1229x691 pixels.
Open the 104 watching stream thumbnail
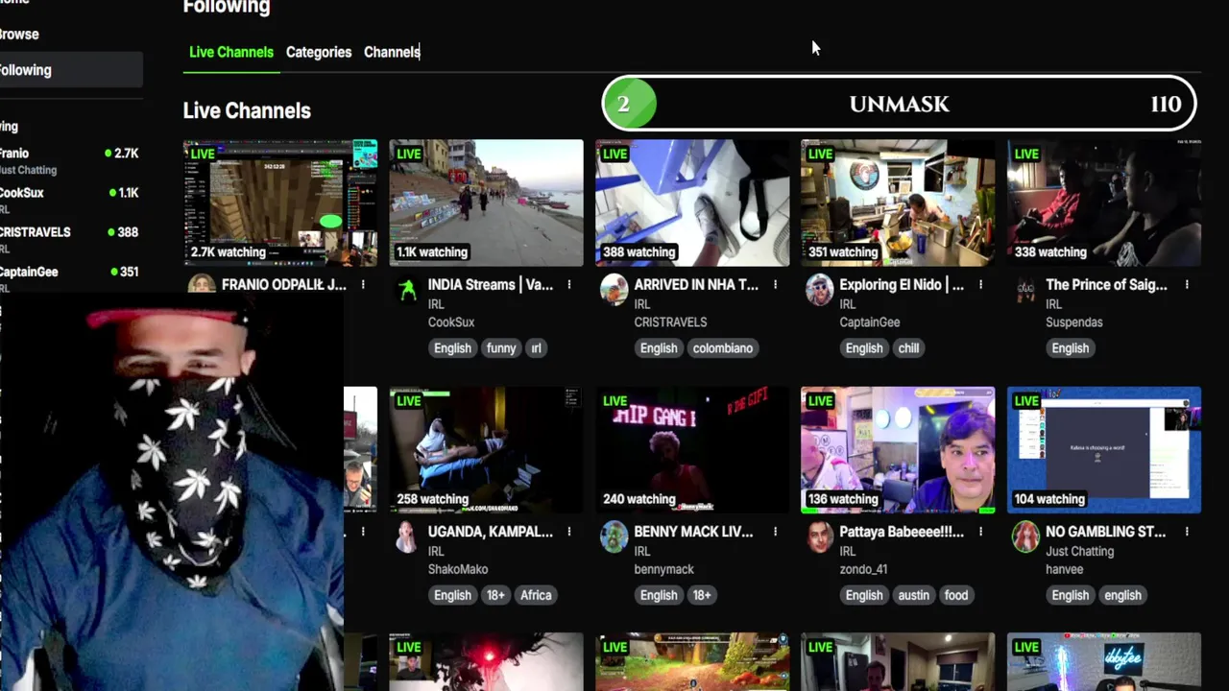click(x=1104, y=449)
